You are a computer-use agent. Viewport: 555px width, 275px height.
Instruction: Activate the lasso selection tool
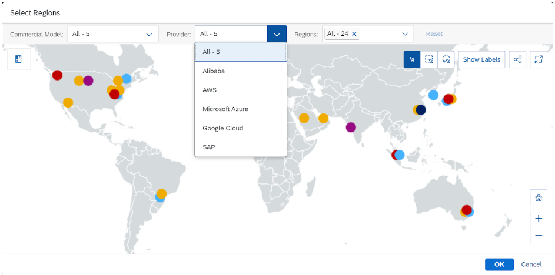[446, 59]
